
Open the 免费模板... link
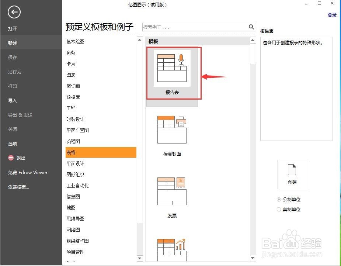coord(18,187)
